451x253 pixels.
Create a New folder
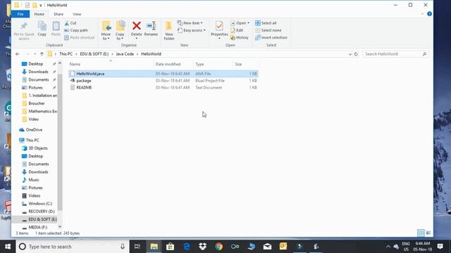coord(169,30)
